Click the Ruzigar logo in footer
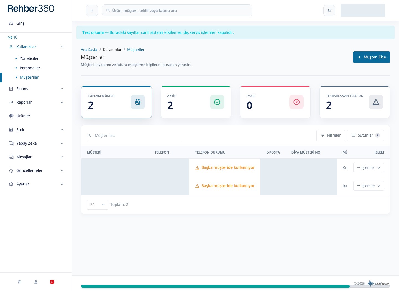Viewport: 399px width, 291px height. click(378, 283)
